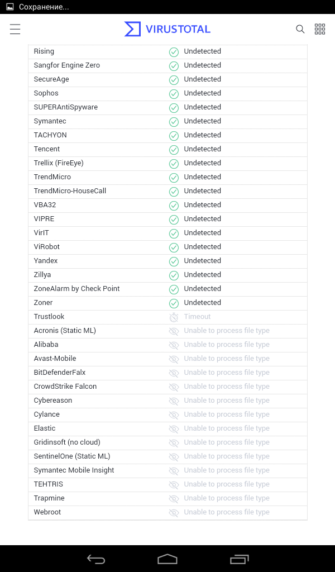Select the ZoneAlarm by Check Point entry
This screenshot has width=335, height=572.
76,289
